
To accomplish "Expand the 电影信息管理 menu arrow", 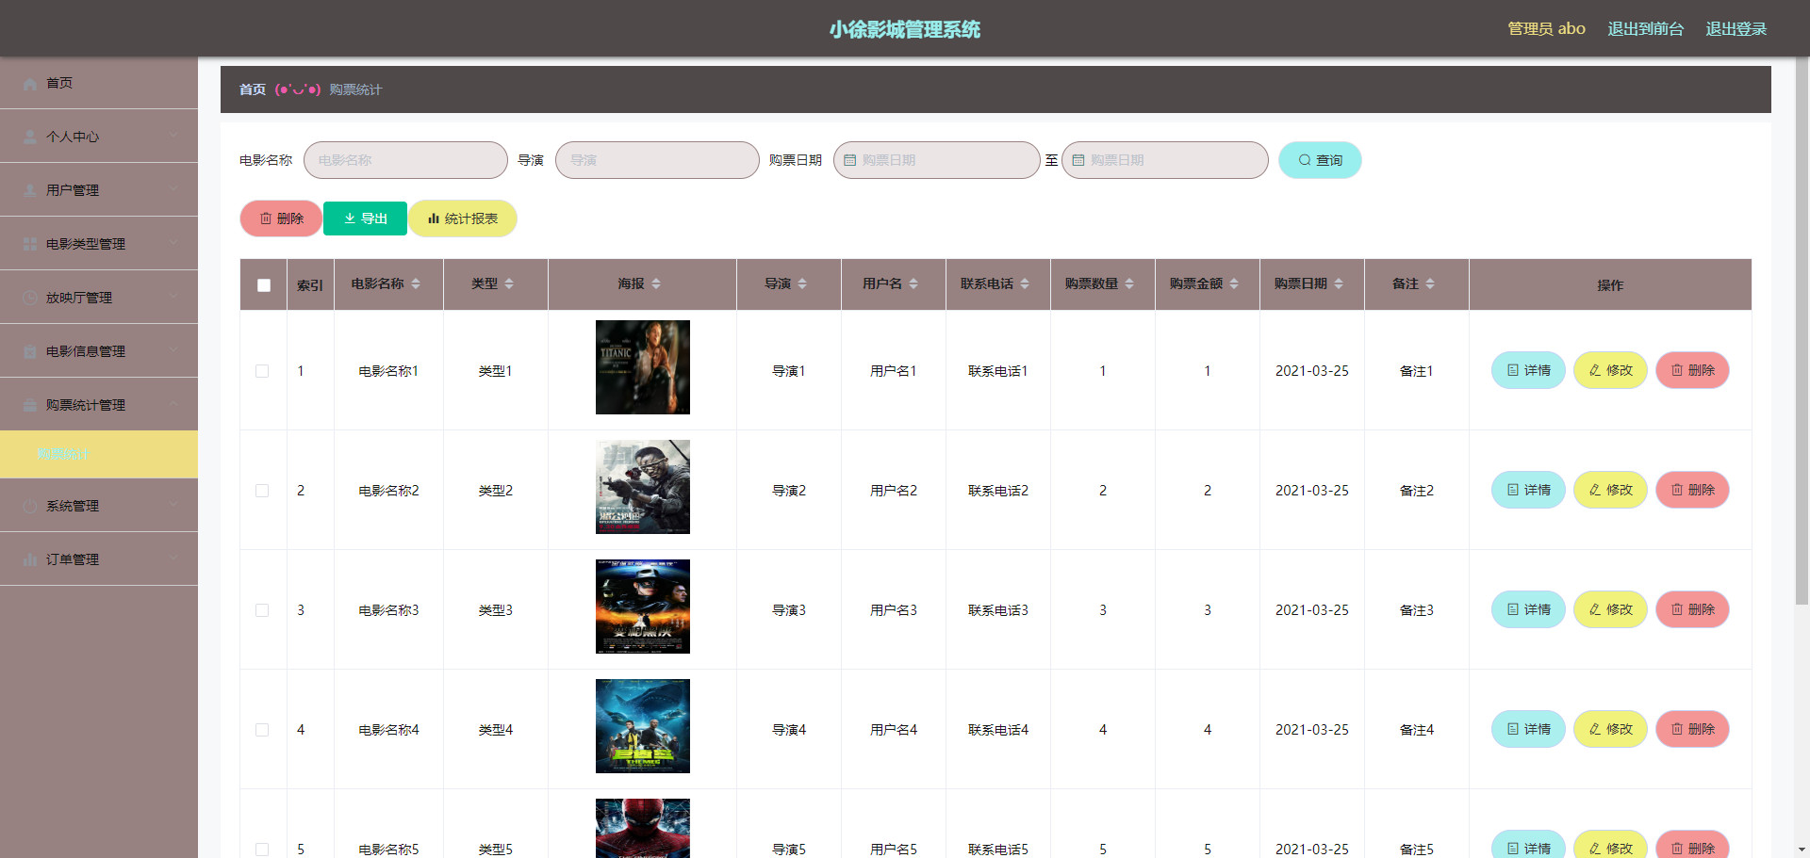I will (x=173, y=351).
